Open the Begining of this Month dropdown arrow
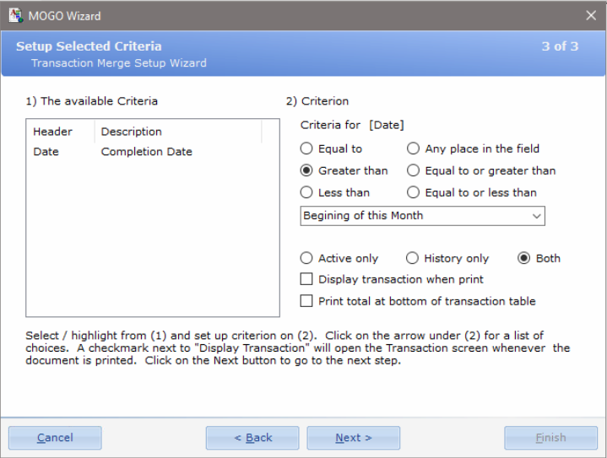Viewport: 607px width, 458px height. pos(536,216)
